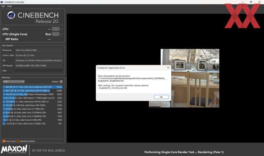
Task: Click the Processor field Intel Core Ultra 9 288V
Action: coord(39,50)
